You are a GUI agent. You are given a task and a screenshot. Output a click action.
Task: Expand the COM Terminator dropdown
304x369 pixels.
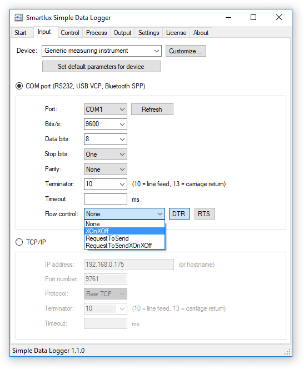pyautogui.click(x=106, y=184)
